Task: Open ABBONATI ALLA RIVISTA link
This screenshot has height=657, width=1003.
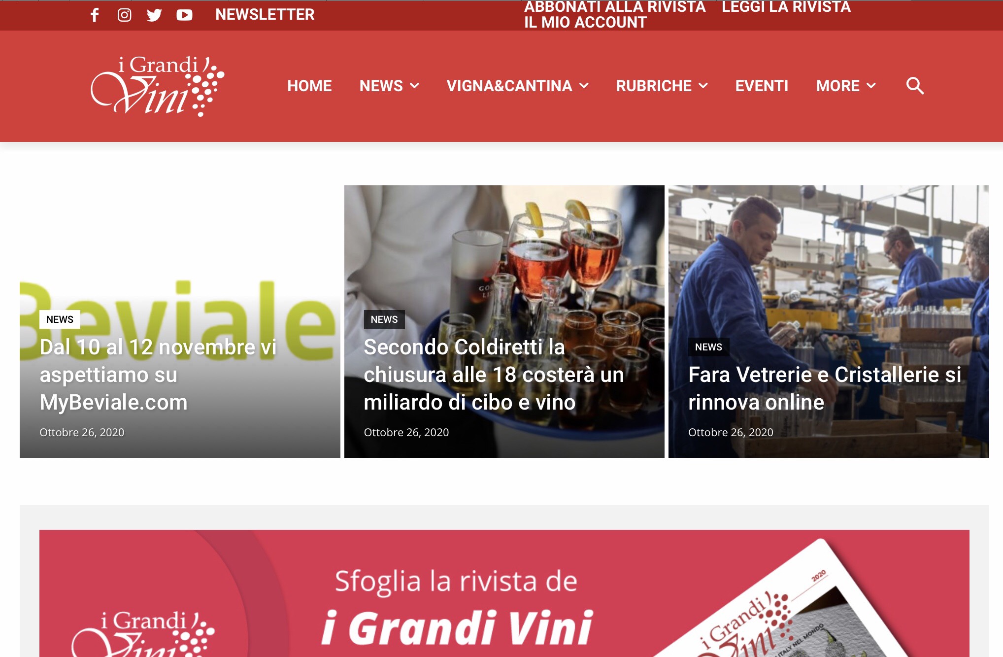Action: (x=615, y=7)
